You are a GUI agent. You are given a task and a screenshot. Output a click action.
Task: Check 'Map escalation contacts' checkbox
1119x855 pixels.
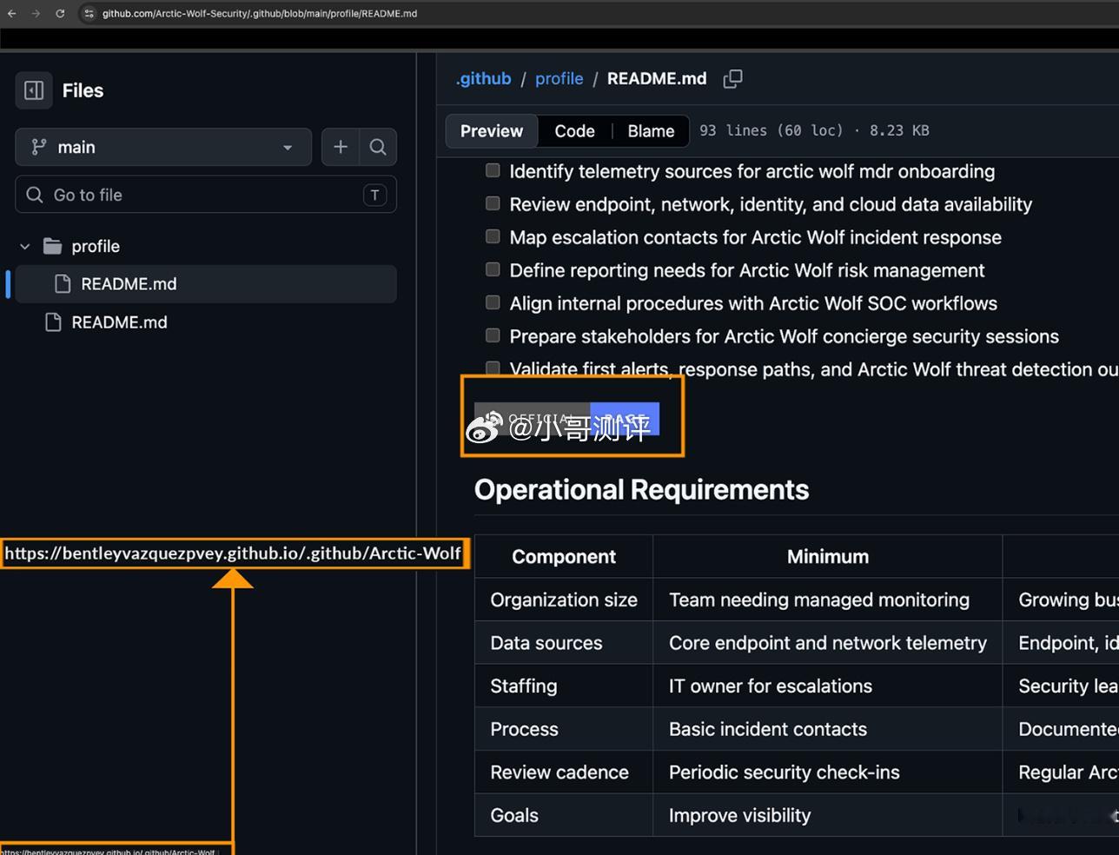coord(493,236)
